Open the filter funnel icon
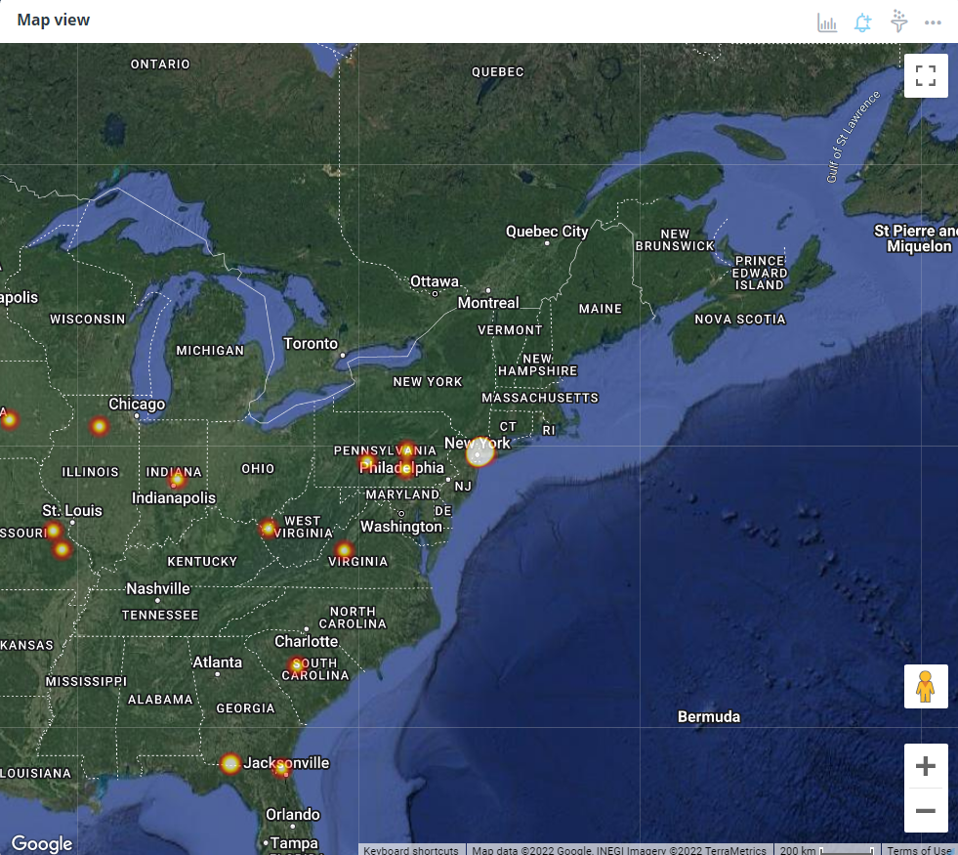 point(898,22)
